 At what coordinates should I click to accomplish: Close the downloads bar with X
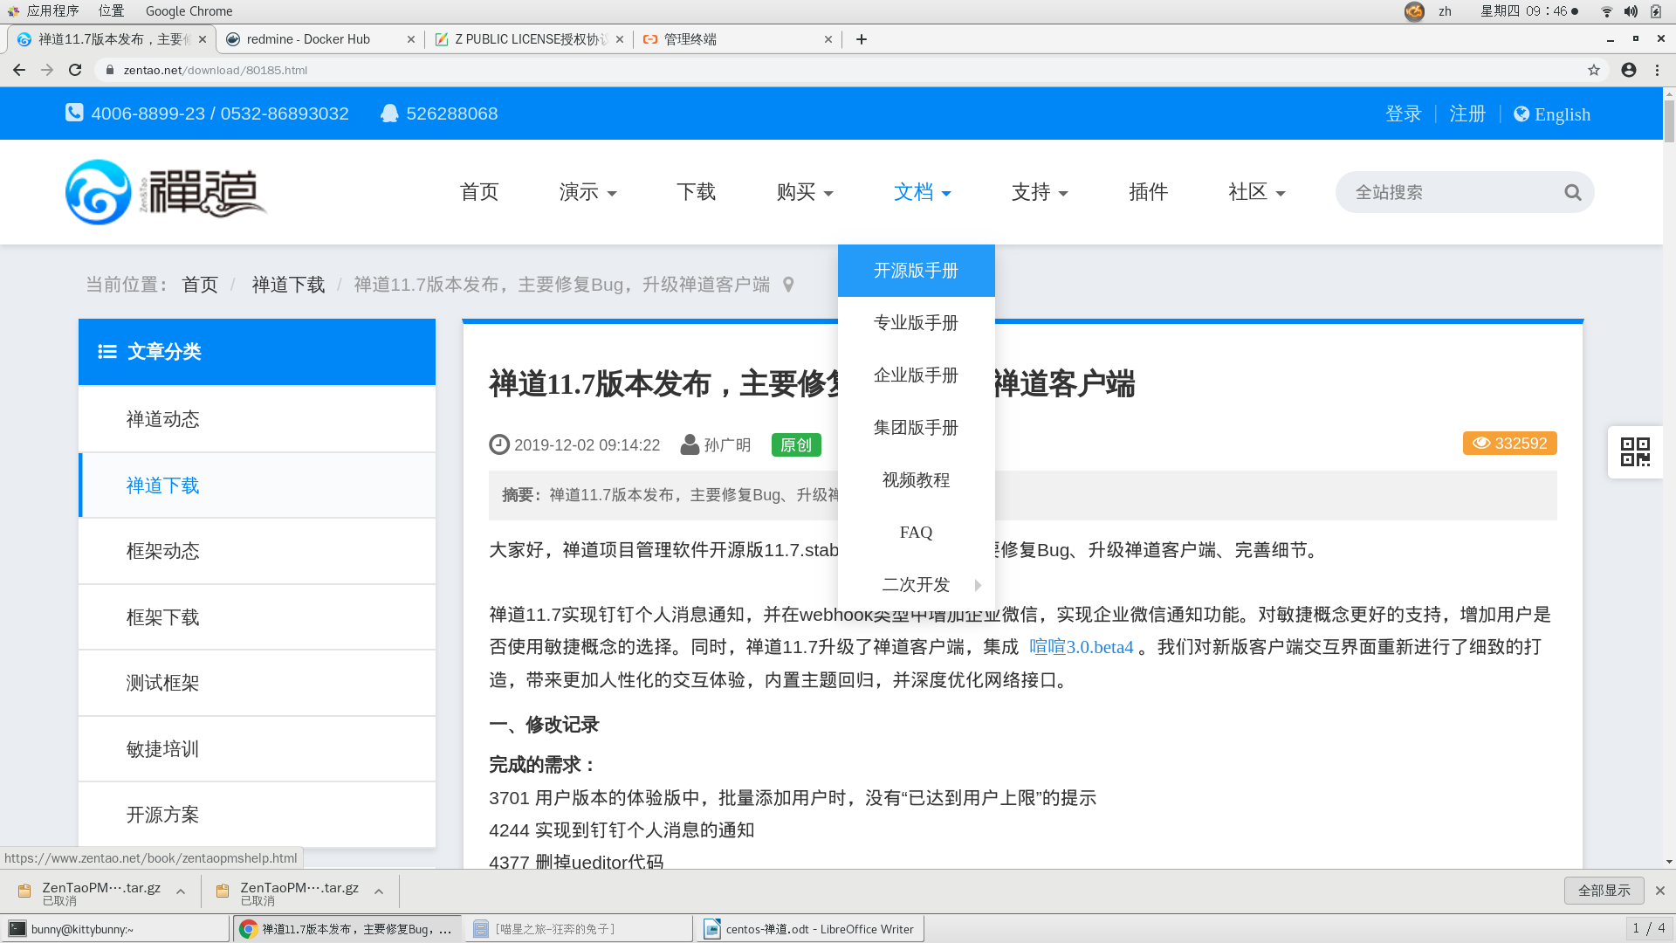[1660, 891]
